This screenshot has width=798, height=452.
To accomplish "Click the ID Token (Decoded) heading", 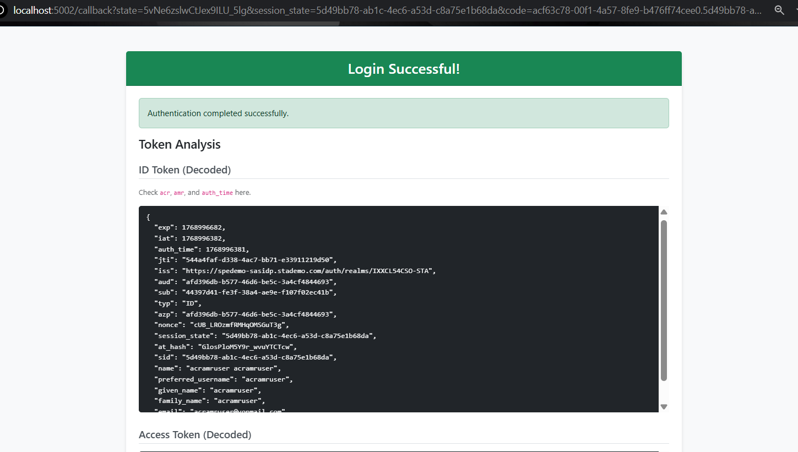I will tap(184, 170).
